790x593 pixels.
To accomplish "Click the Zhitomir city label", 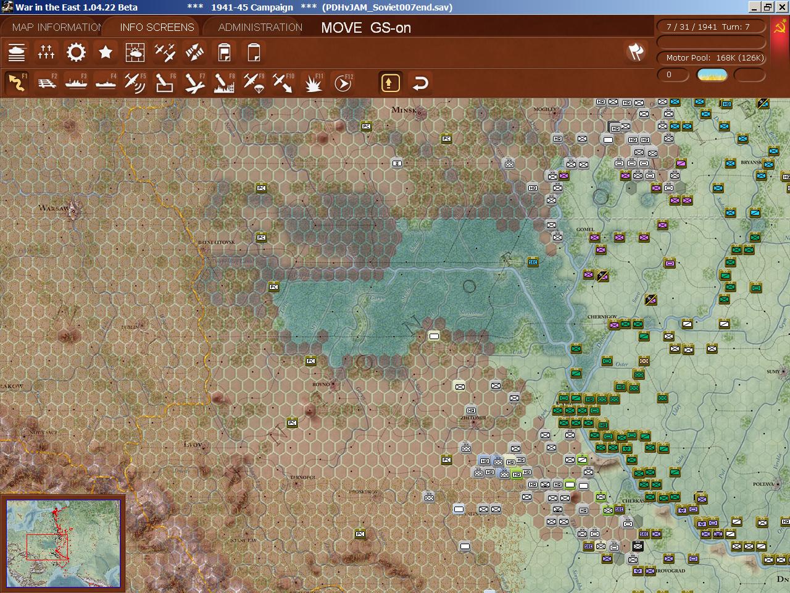I will click(x=473, y=418).
